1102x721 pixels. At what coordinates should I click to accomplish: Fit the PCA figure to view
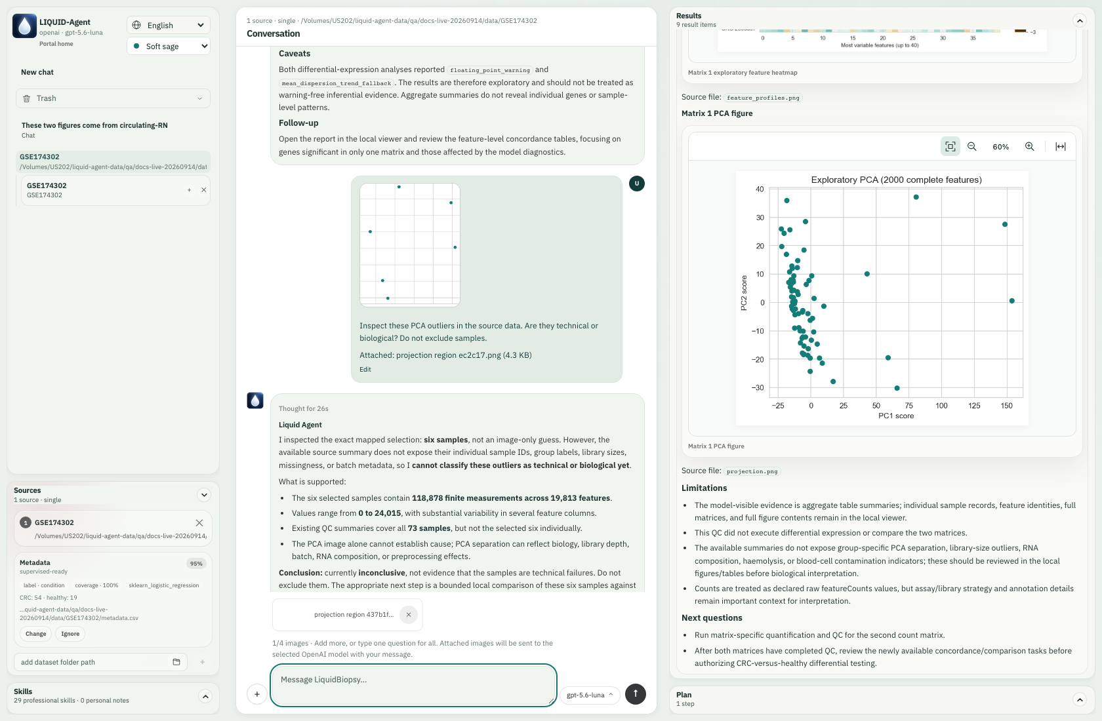pos(950,147)
